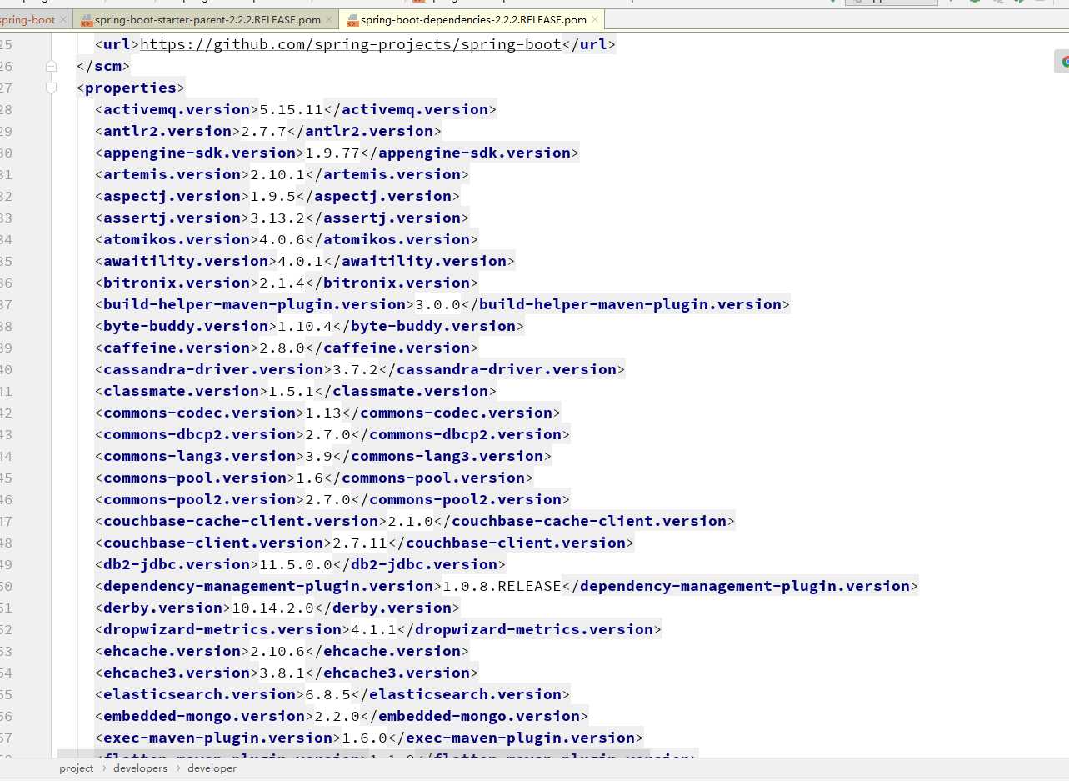
Task: Click the byte-buddy.version value 1.10.4
Action: (x=305, y=326)
